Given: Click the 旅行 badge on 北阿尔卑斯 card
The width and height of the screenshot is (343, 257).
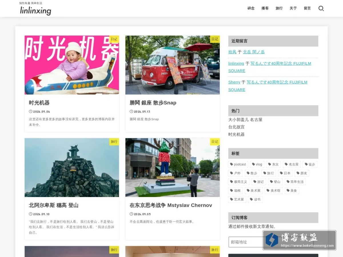Looking at the screenshot, I should point(114,142).
